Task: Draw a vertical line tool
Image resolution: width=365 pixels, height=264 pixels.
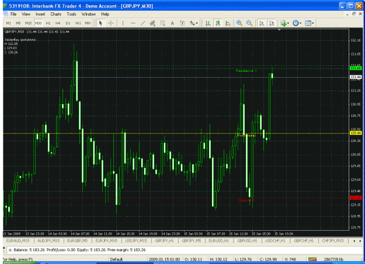Action: point(123,23)
